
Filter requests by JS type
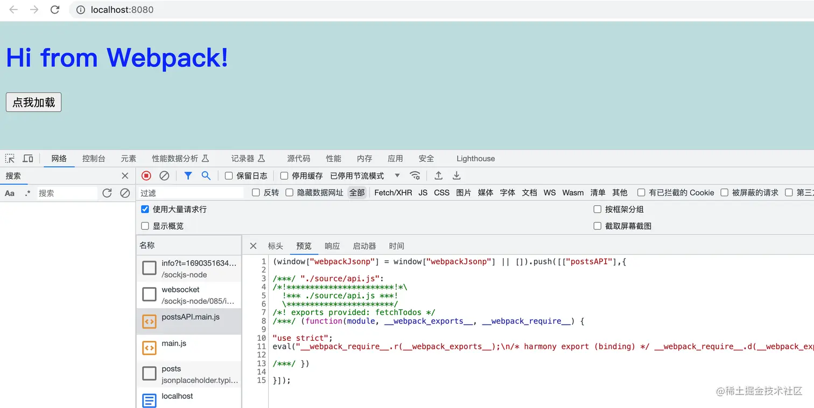pyautogui.click(x=423, y=192)
